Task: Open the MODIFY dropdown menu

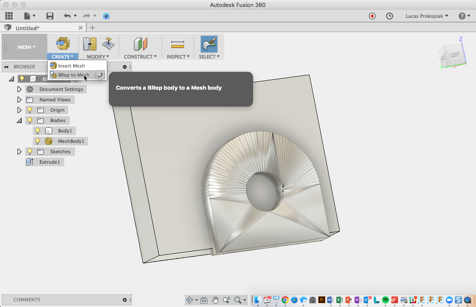Action: tap(98, 57)
